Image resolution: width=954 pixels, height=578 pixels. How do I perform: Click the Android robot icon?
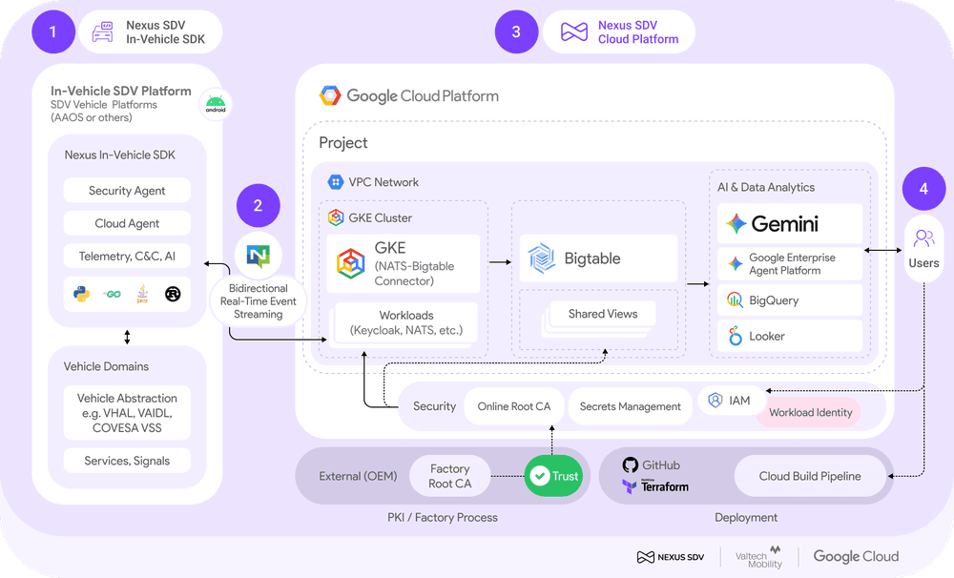tap(216, 104)
